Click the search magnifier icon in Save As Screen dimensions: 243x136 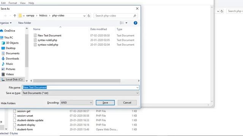135,16
